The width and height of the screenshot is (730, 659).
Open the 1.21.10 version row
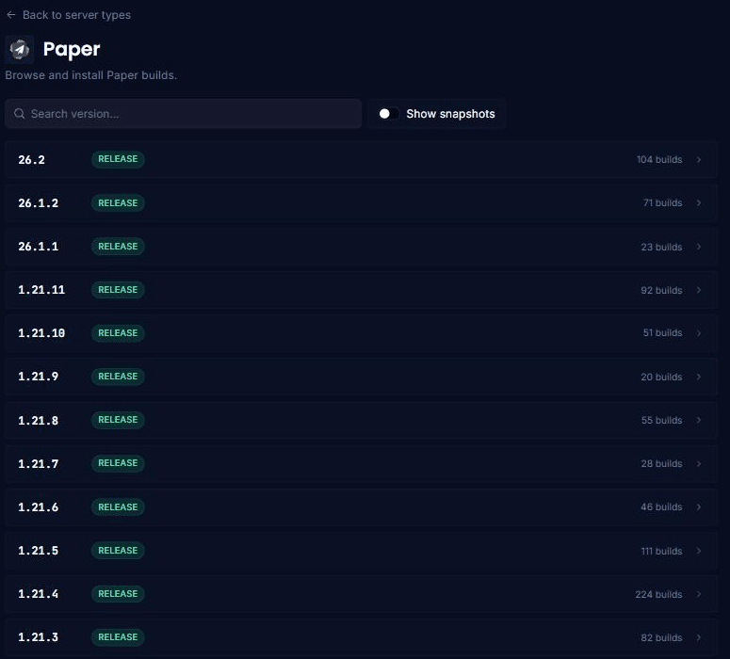click(x=361, y=333)
